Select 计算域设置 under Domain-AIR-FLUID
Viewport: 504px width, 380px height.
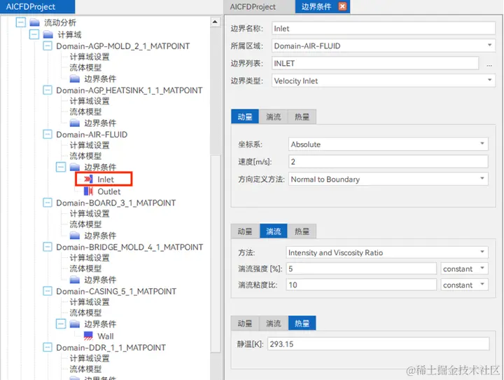(90, 145)
